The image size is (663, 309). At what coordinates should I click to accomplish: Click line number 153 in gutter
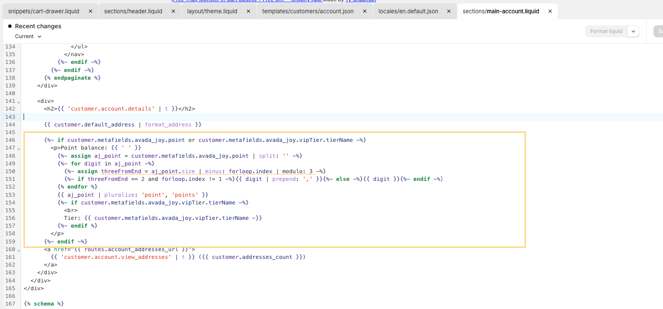coord(10,195)
